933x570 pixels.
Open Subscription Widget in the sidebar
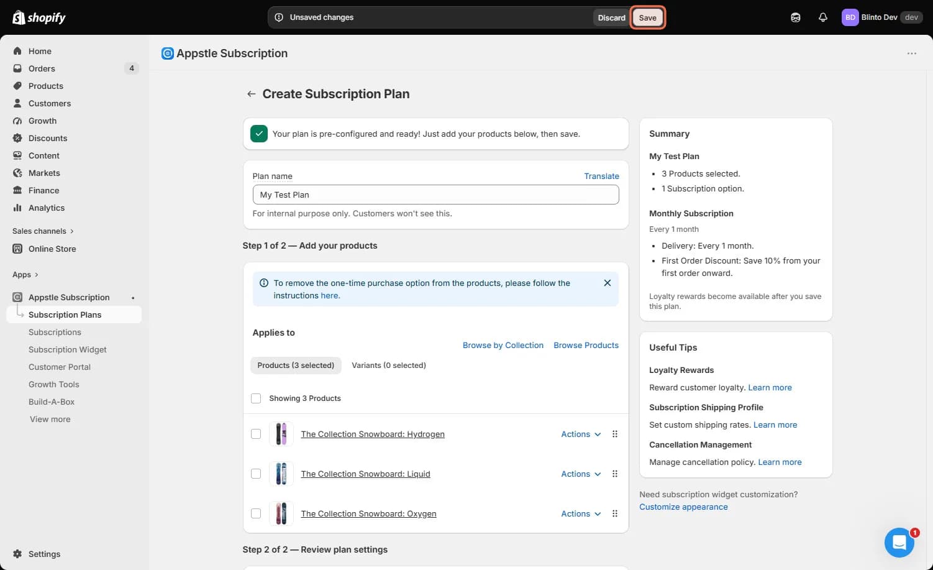(x=68, y=349)
